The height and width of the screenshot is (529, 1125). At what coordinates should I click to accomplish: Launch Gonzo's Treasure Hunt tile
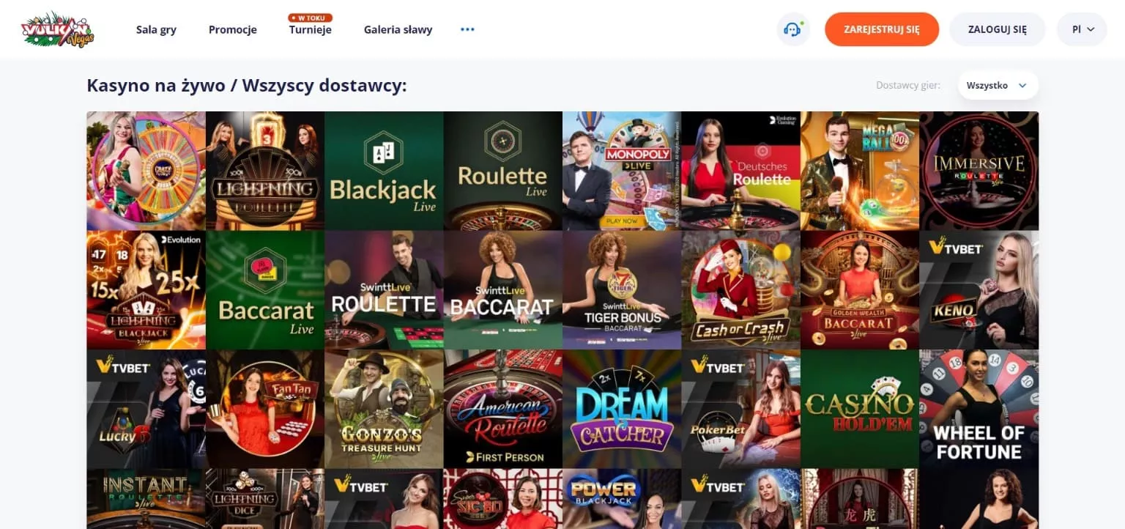[384, 409]
